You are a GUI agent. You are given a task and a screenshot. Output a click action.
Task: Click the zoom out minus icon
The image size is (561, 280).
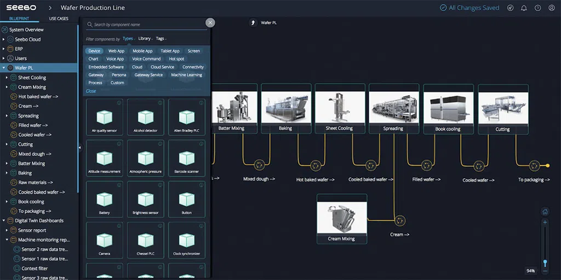pyautogui.click(x=545, y=271)
